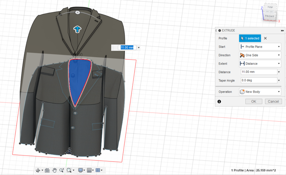The width and height of the screenshot is (286, 175).
Task: Click the round taper angle manipulator handle
Action: coord(77,12)
